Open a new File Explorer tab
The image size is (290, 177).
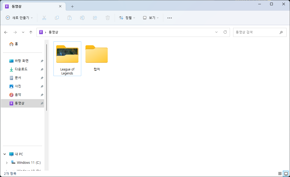point(72,6)
